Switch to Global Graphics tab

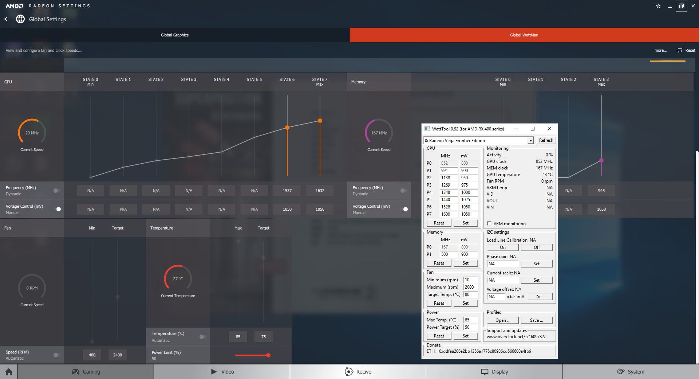click(175, 35)
